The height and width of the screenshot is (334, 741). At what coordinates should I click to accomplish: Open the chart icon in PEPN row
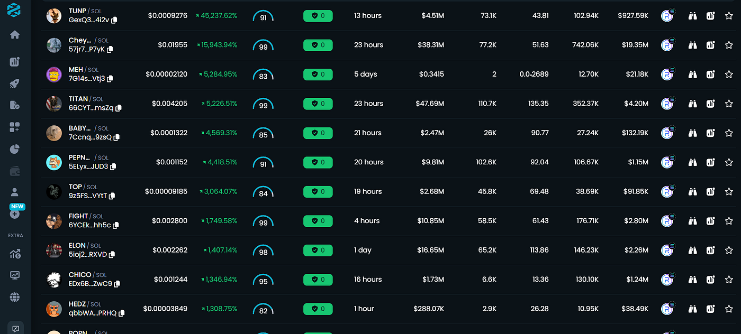point(710,162)
